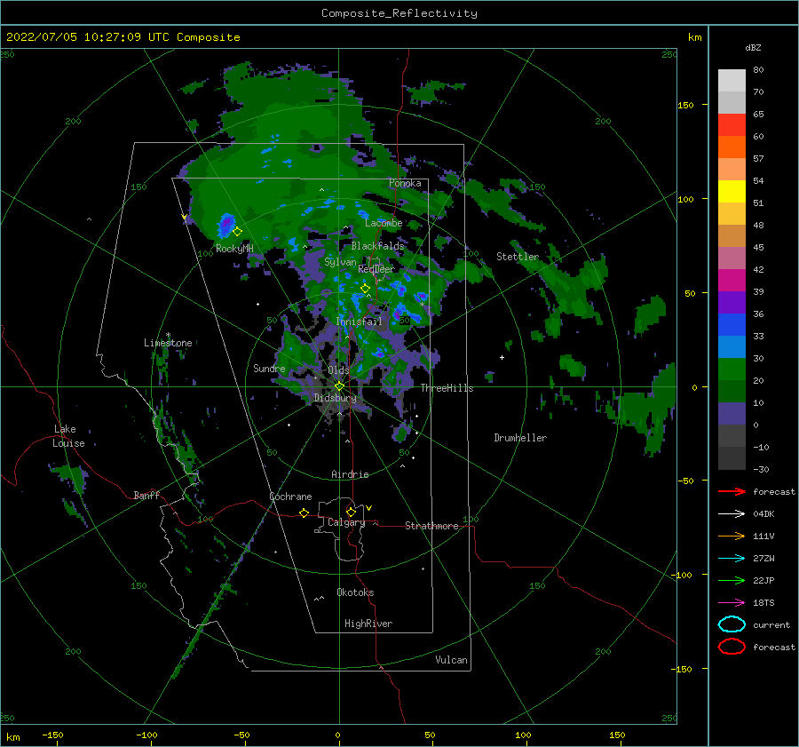This screenshot has width=799, height=747.
Task: Click the Limestone map label
Action: click(168, 343)
